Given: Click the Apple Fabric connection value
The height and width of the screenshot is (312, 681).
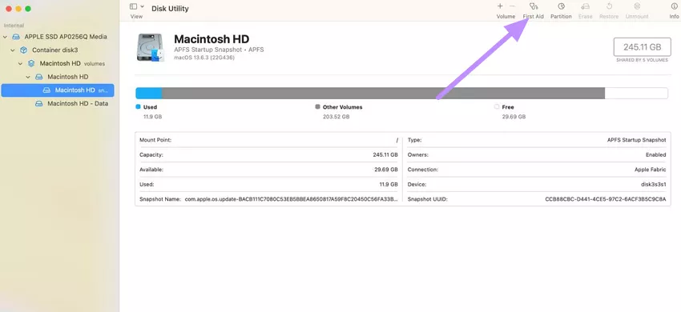Looking at the screenshot, I should 651,170.
